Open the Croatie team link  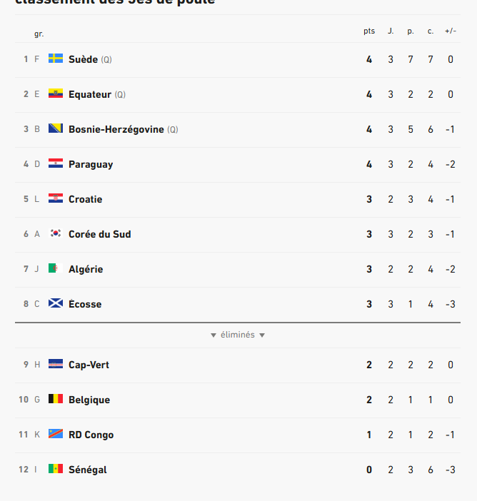(x=86, y=199)
